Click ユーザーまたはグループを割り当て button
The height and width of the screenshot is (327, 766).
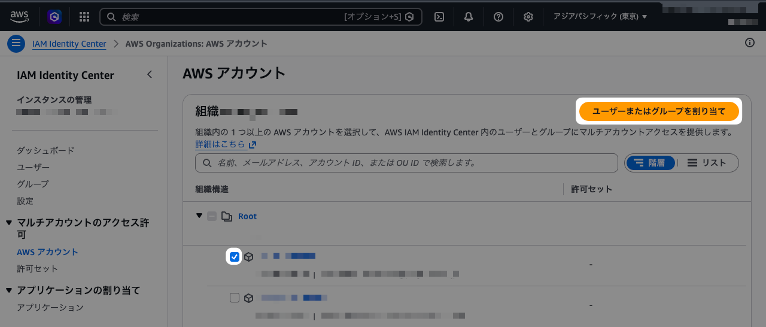tap(659, 111)
